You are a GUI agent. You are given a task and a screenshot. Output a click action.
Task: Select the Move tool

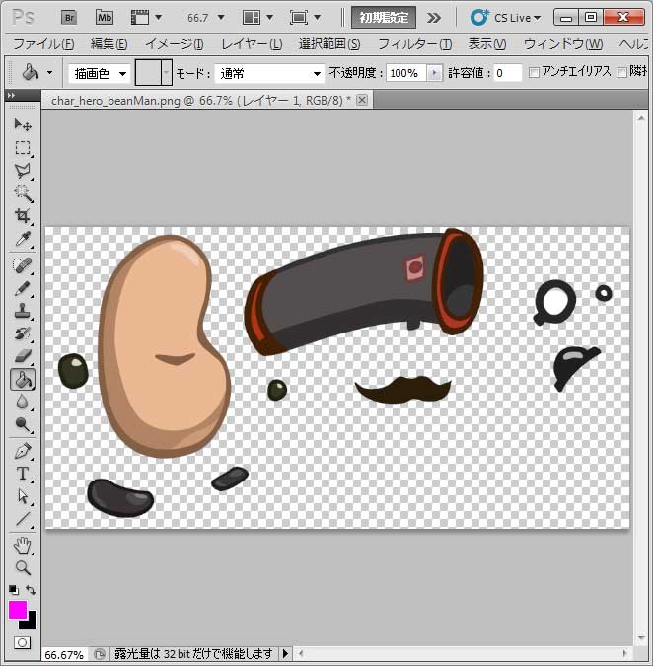point(23,125)
